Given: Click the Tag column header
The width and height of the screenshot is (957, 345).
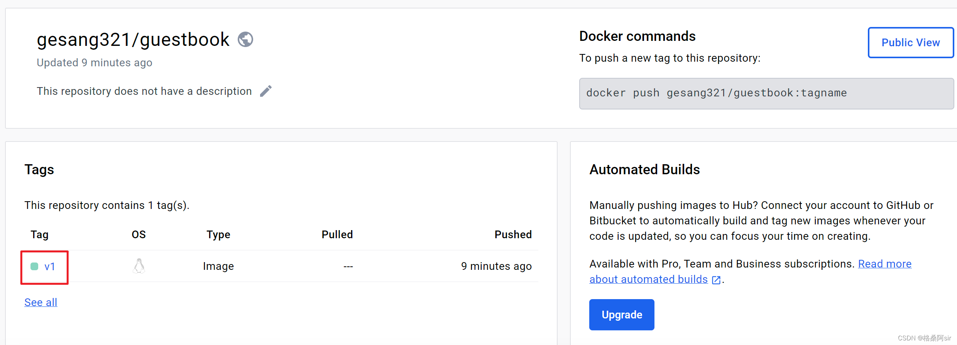Looking at the screenshot, I should tap(39, 234).
